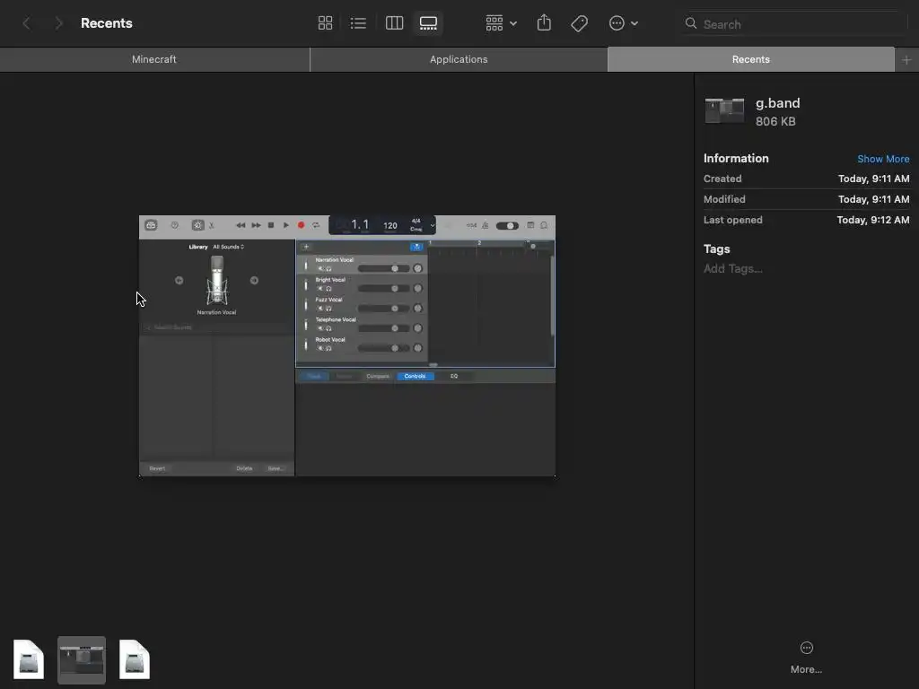Select the third document thumbnail in filmstrip

(135, 659)
